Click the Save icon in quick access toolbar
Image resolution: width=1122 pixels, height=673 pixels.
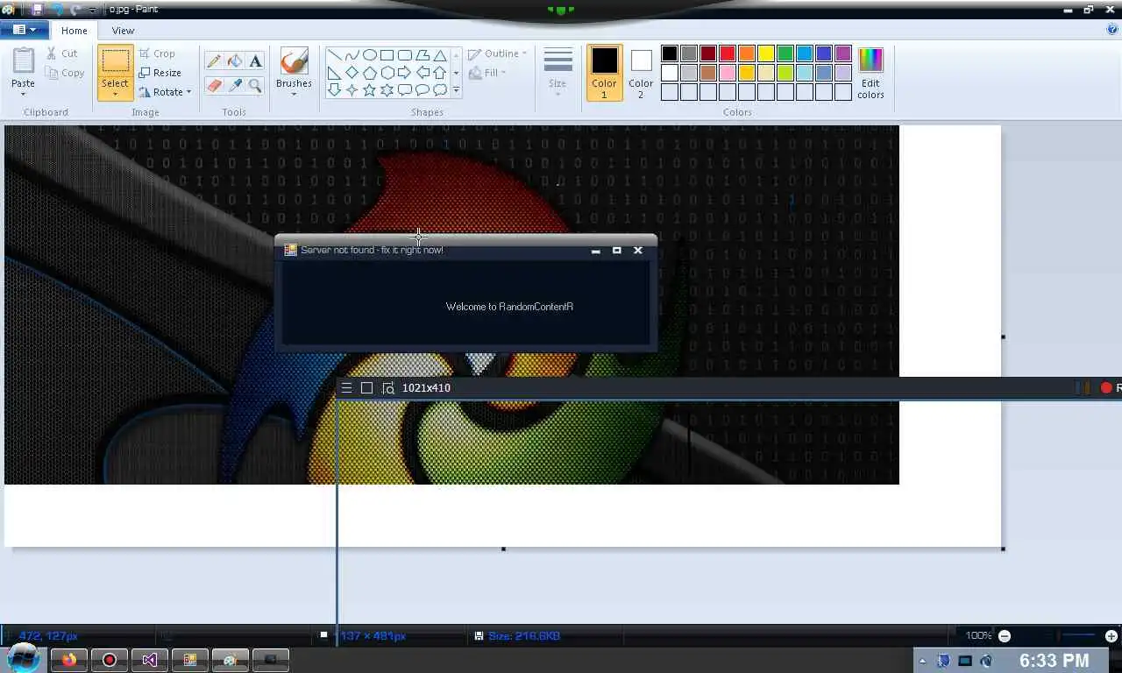pyautogui.click(x=37, y=9)
